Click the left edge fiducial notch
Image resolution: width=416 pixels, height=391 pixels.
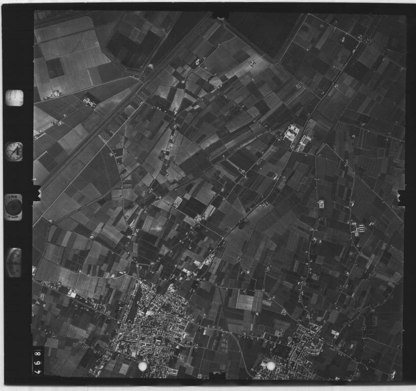point(36,193)
